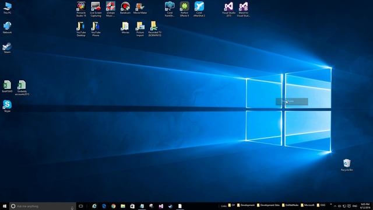Select the Steam desktop shortcut
Screen dimensions: 373x210
point(7,48)
